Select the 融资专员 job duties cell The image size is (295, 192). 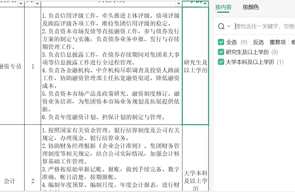pyautogui.click(x=111, y=66)
